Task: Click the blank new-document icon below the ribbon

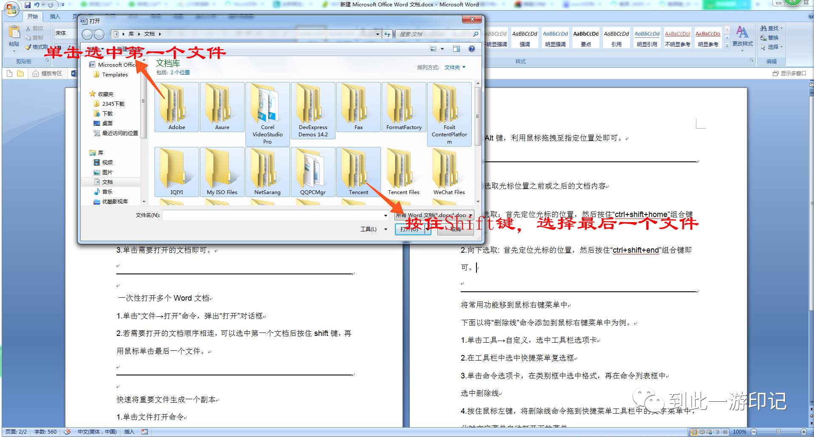Action: [x=10, y=73]
